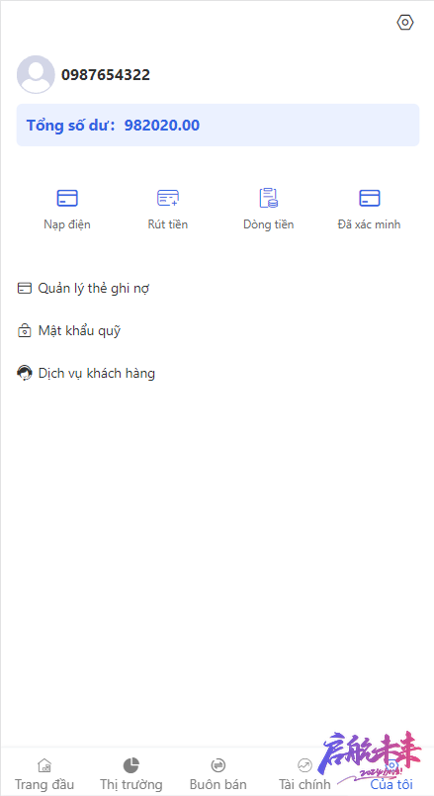Tap the Nạp điện card icon
The image size is (434, 796).
tap(67, 198)
